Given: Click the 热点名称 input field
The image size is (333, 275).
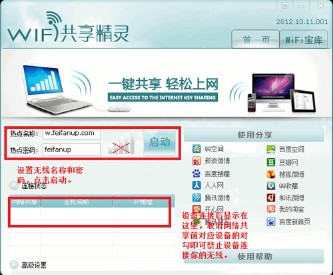Looking at the screenshot, I should pyautogui.click(x=72, y=133).
